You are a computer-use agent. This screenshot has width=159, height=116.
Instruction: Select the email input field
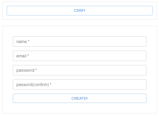tap(79, 56)
